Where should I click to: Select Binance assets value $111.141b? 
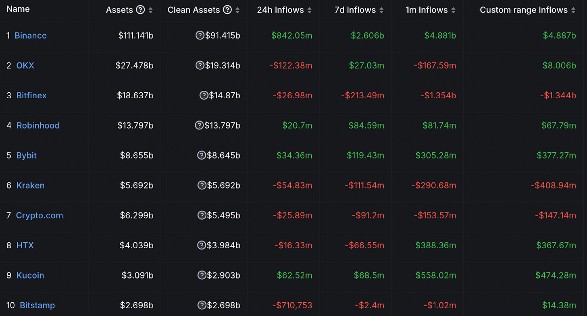[x=136, y=35]
